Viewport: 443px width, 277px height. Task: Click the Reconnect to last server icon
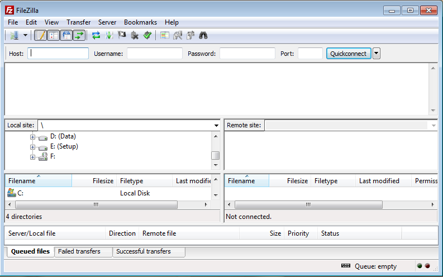[x=147, y=36]
